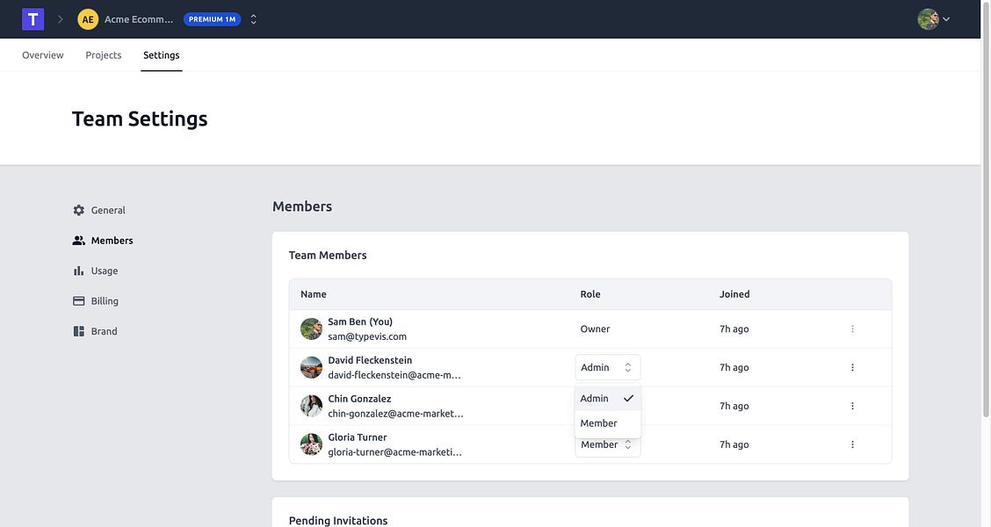Image resolution: width=991 pixels, height=527 pixels.
Task: Click the General gear icon
Action: click(79, 211)
